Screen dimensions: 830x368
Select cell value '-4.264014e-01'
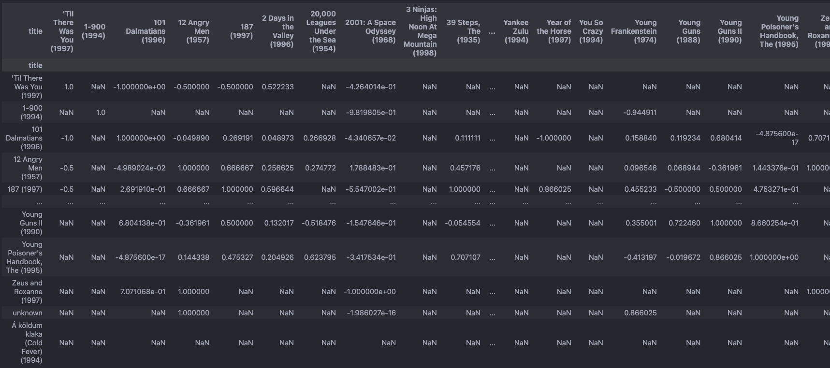click(x=371, y=87)
